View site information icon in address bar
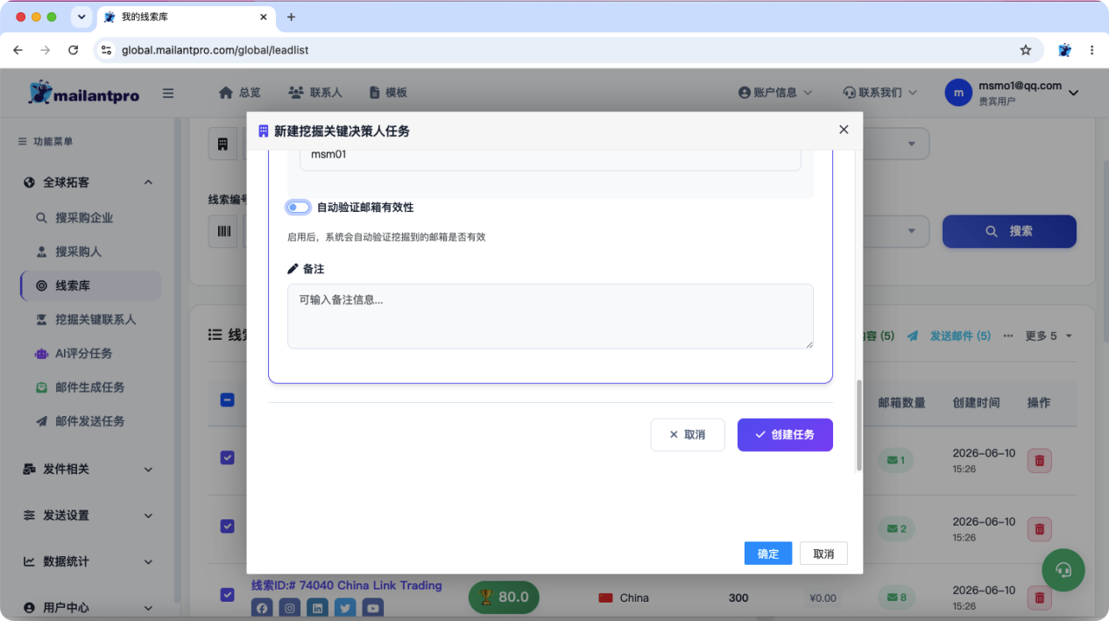The image size is (1109, 621). click(x=106, y=50)
